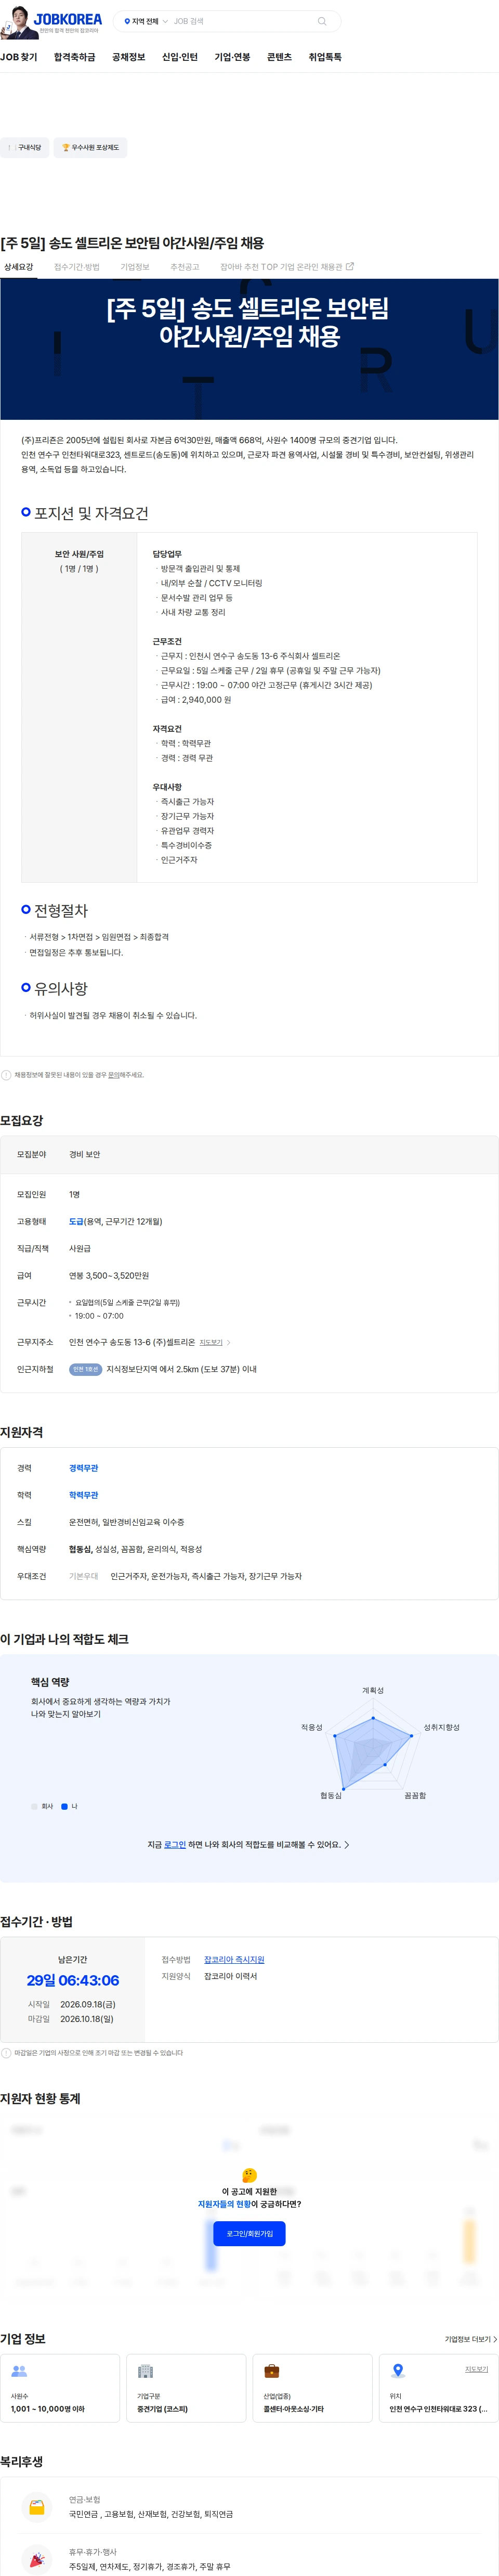Click the 회사 legend marker

click(34, 1806)
